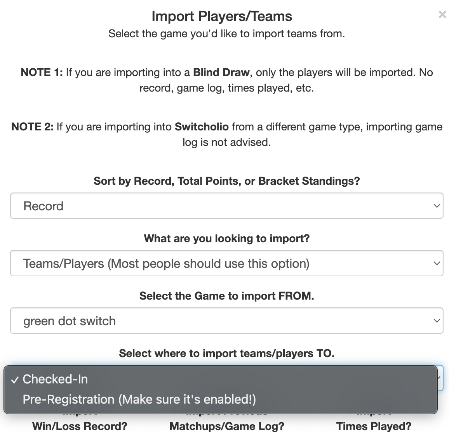Click the chevron on the Record dropdown
This screenshot has height=437, width=449.
click(437, 206)
